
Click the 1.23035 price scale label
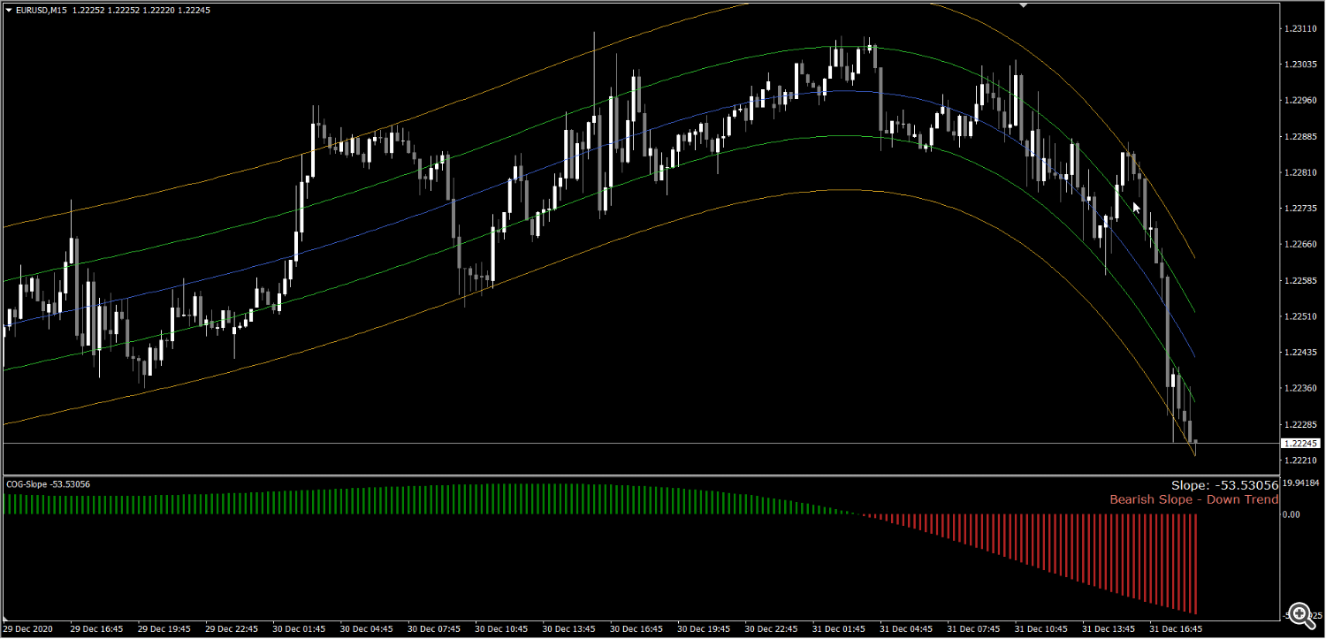click(x=1299, y=65)
